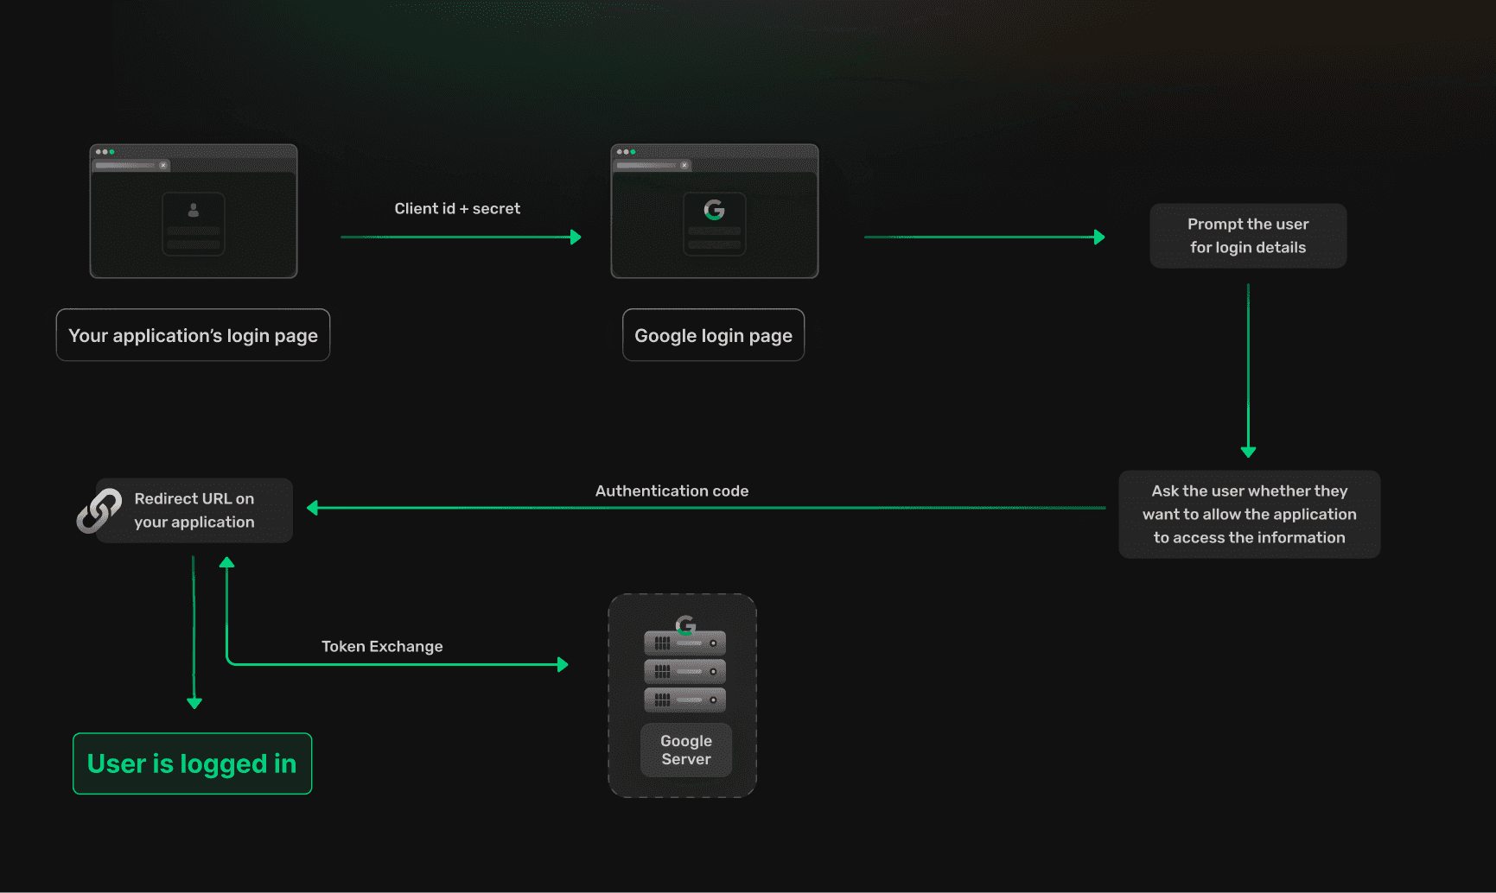Image resolution: width=1496 pixels, height=893 pixels.
Task: Click the Google G logo above the server stack
Action: (685, 624)
